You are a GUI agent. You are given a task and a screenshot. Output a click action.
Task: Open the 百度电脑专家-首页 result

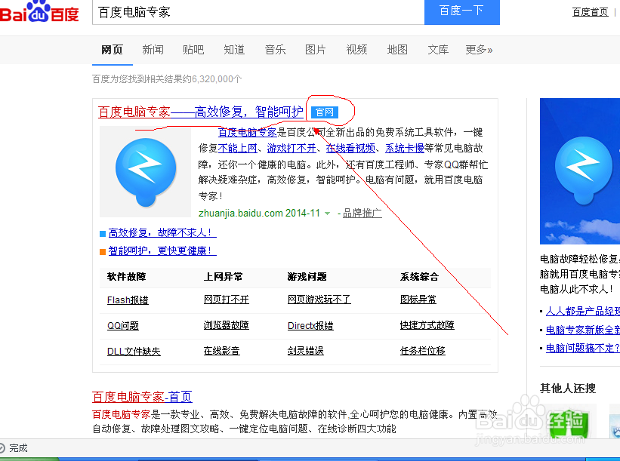click(142, 397)
